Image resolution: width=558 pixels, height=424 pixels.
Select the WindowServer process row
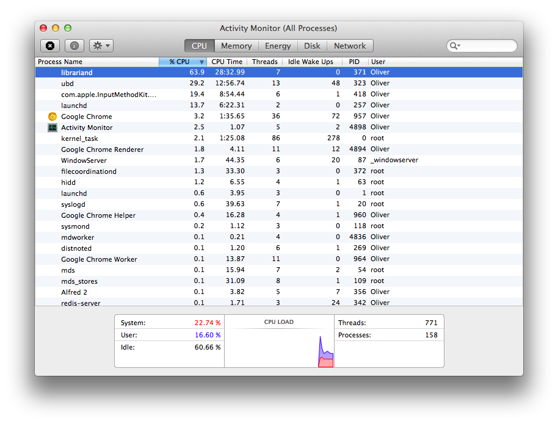coord(279,160)
